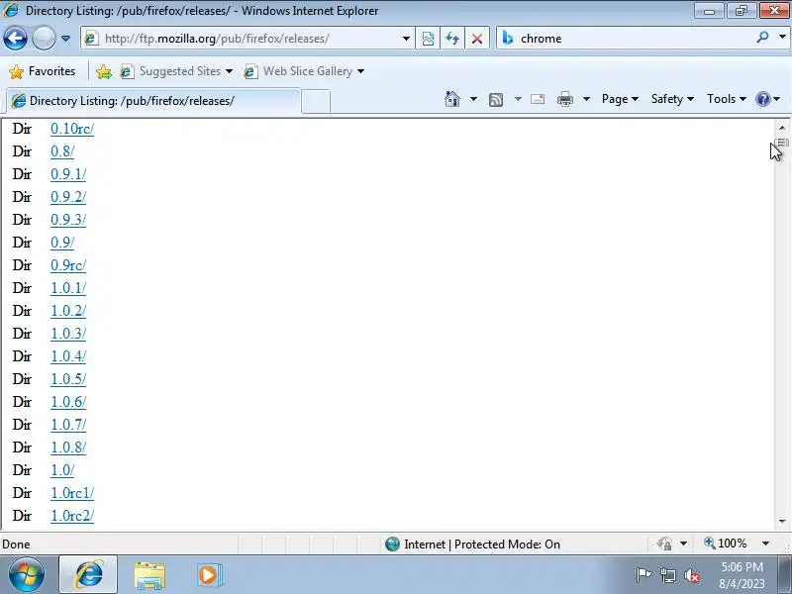Click the Refresh page icon
Screen dimensions: 792x594
[452, 39]
